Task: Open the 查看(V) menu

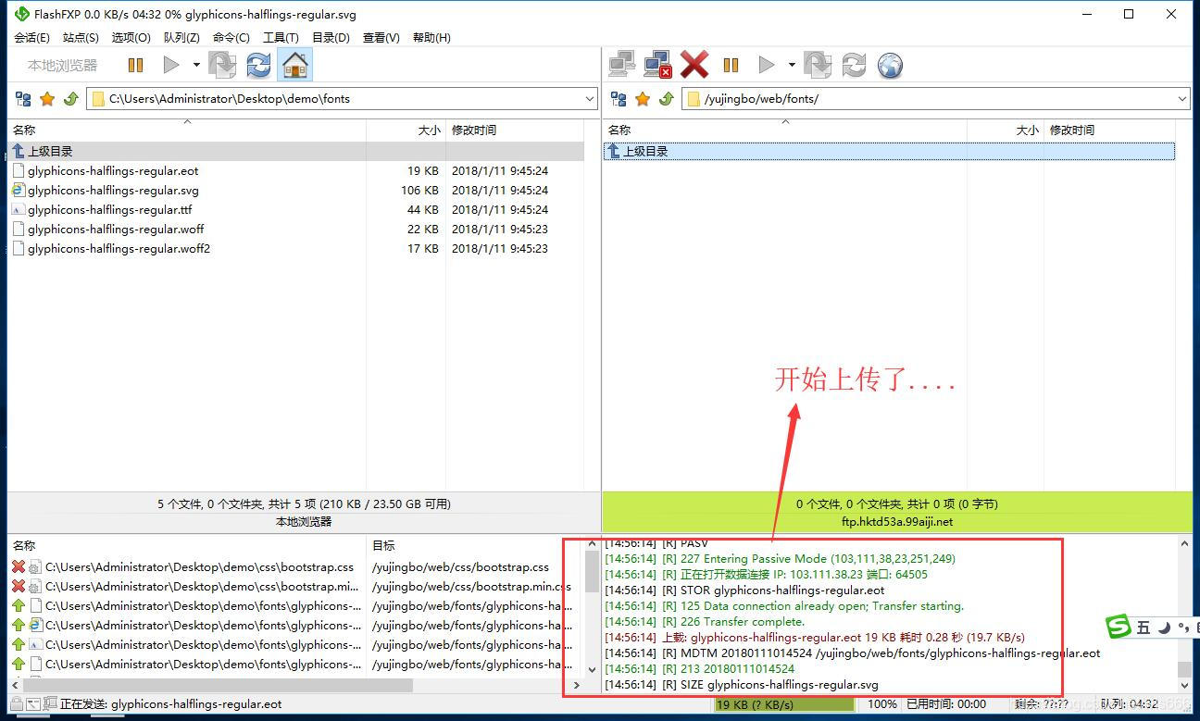Action: (x=381, y=38)
